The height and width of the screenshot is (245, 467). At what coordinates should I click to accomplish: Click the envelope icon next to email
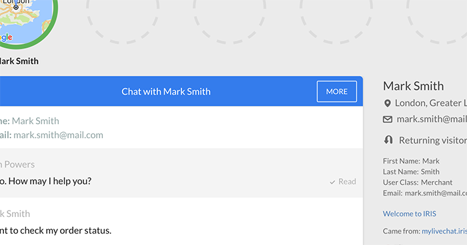point(387,119)
